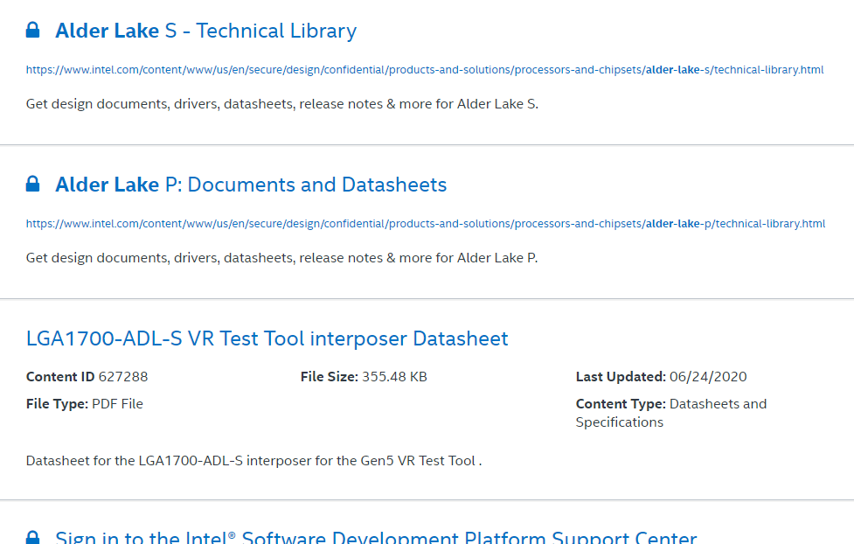Open the LGA1700-ADL-S VR Test Tool Datasheet
This screenshot has width=854, height=544.
tap(266, 338)
